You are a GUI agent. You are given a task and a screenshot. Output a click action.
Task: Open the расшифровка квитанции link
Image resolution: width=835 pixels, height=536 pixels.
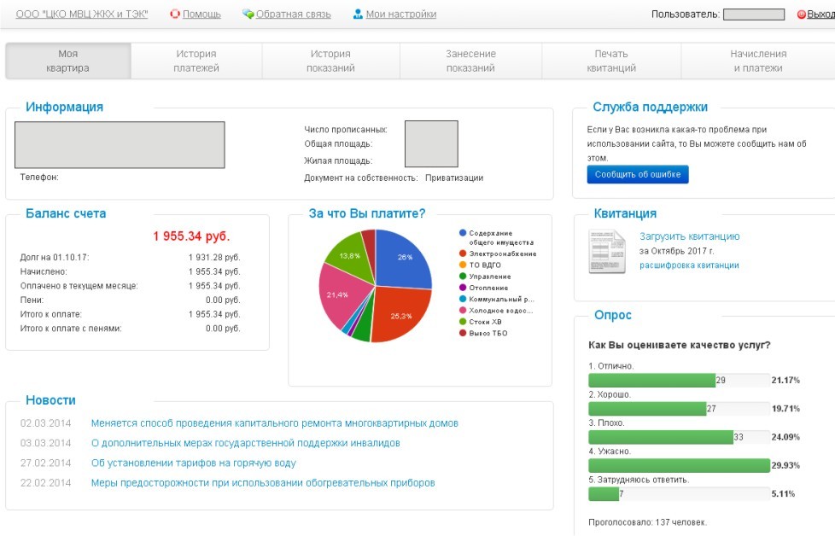pos(689,265)
